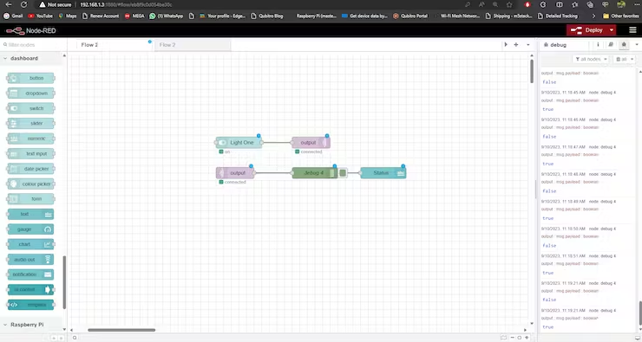642x342 pixels.
Task: Open the info sidebar tab icon
Action: [598, 44]
